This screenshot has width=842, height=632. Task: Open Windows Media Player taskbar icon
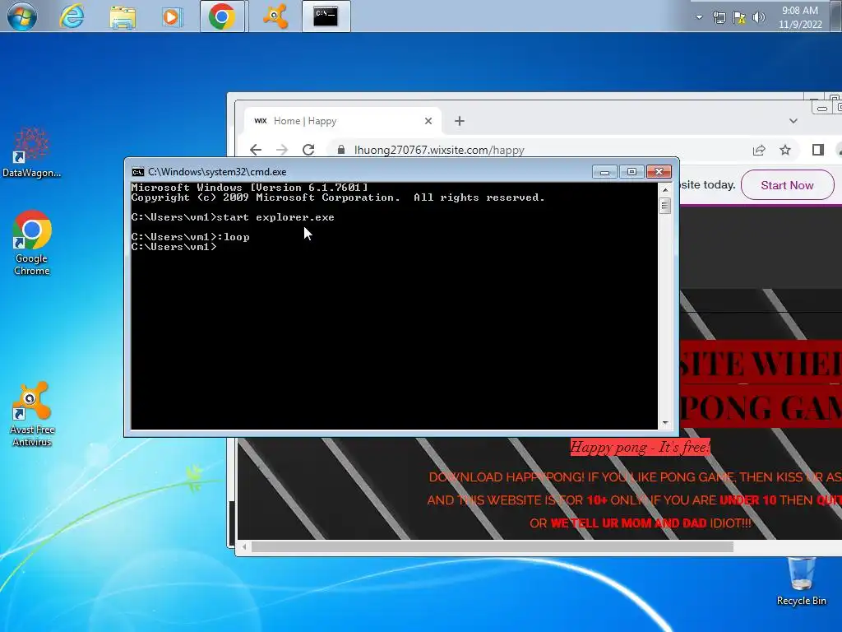171,16
